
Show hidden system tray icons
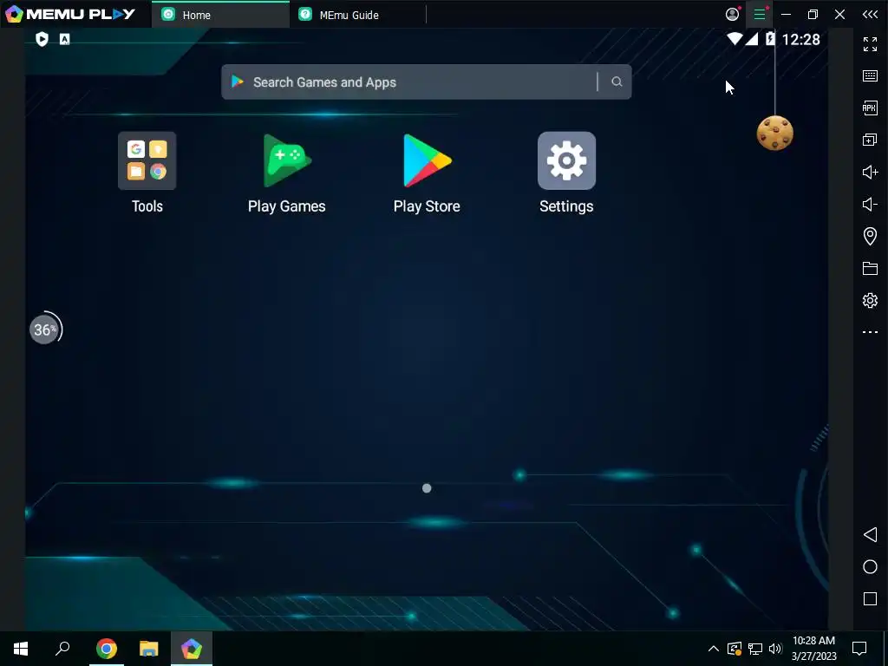(x=714, y=649)
